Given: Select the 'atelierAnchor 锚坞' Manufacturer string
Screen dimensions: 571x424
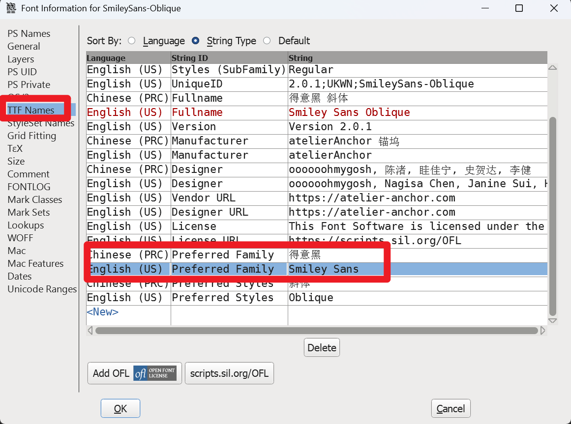Looking at the screenshot, I should 418,141.
